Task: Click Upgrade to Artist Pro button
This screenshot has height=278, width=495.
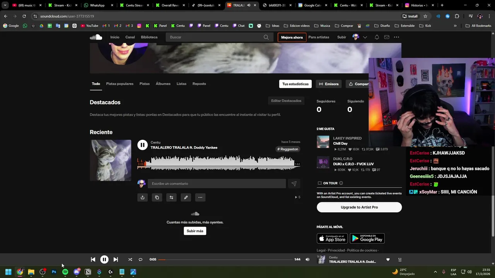Action: pyautogui.click(x=359, y=207)
